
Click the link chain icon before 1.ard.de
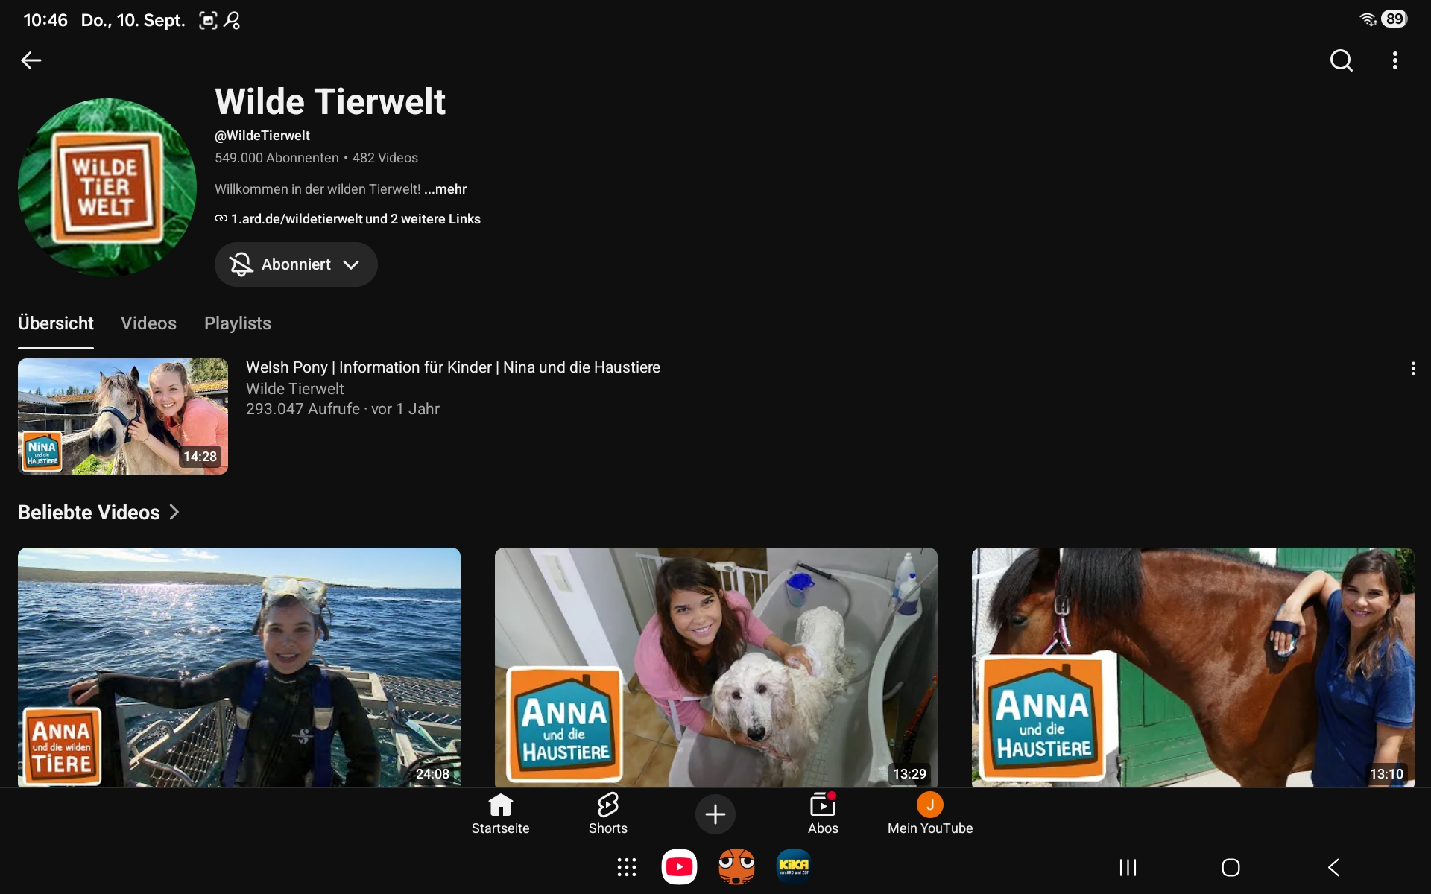click(x=221, y=218)
